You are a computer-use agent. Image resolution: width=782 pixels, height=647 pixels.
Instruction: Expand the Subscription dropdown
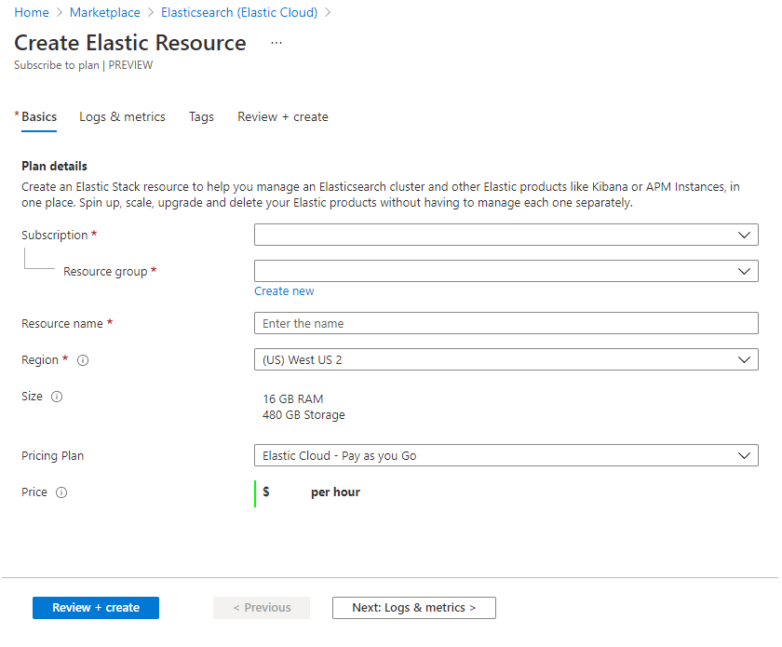[506, 236]
